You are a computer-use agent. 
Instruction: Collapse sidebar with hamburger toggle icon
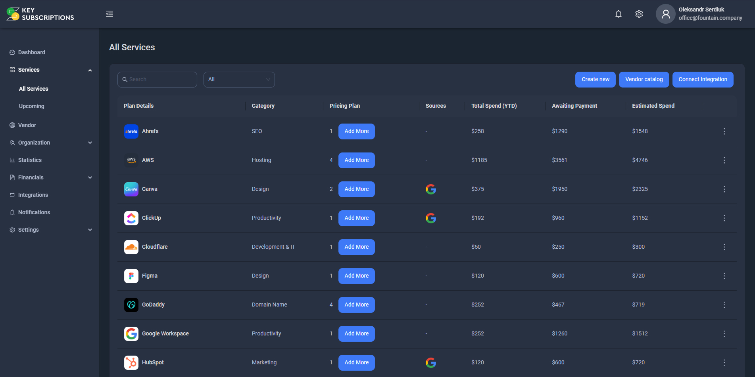[110, 14]
